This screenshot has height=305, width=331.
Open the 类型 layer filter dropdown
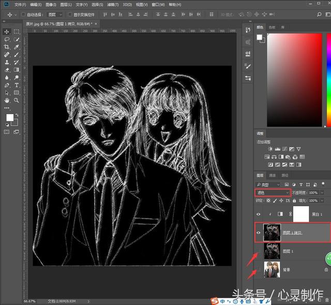[268, 185]
